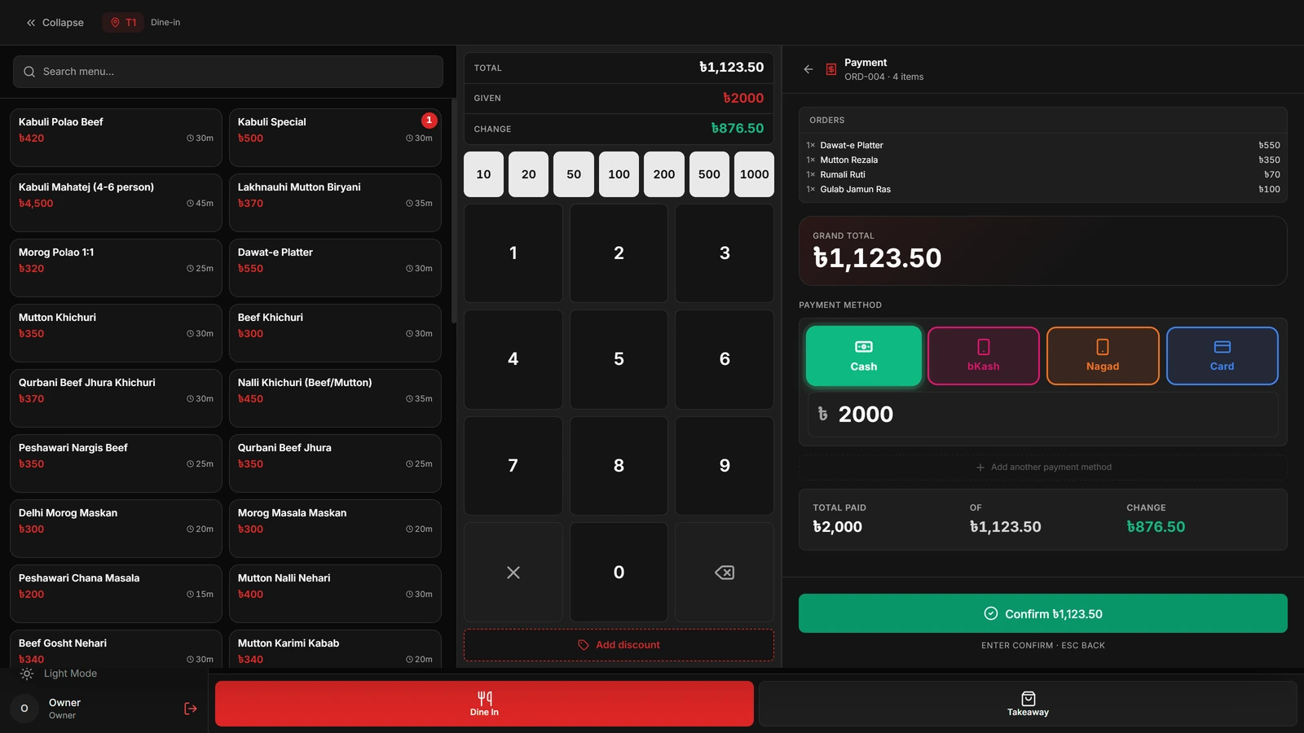Screen dimensions: 1304x733
Task: Click Mutton Rezala order line
Action: [1043, 160]
